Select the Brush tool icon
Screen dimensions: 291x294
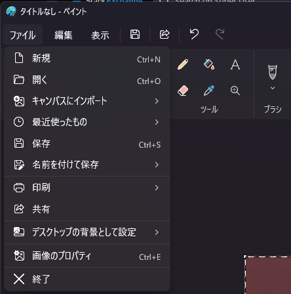(273, 72)
